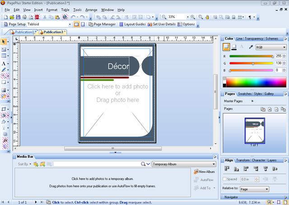The height and width of the screenshot is (205, 289).
Task: Expand the Navigator panel
Action: click(x=285, y=197)
